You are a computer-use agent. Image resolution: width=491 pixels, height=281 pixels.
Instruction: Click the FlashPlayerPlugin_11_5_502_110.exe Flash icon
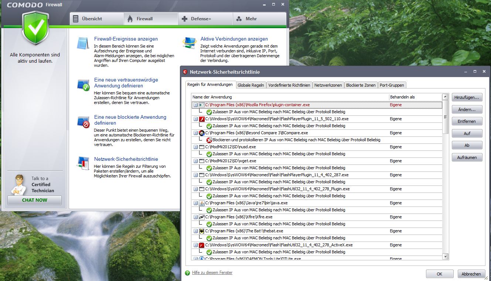point(202,119)
